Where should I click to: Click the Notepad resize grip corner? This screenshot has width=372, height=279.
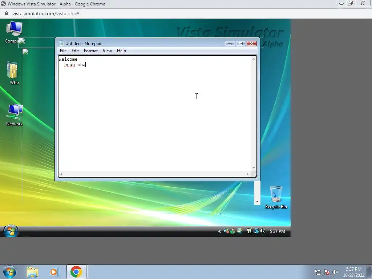(x=255, y=175)
